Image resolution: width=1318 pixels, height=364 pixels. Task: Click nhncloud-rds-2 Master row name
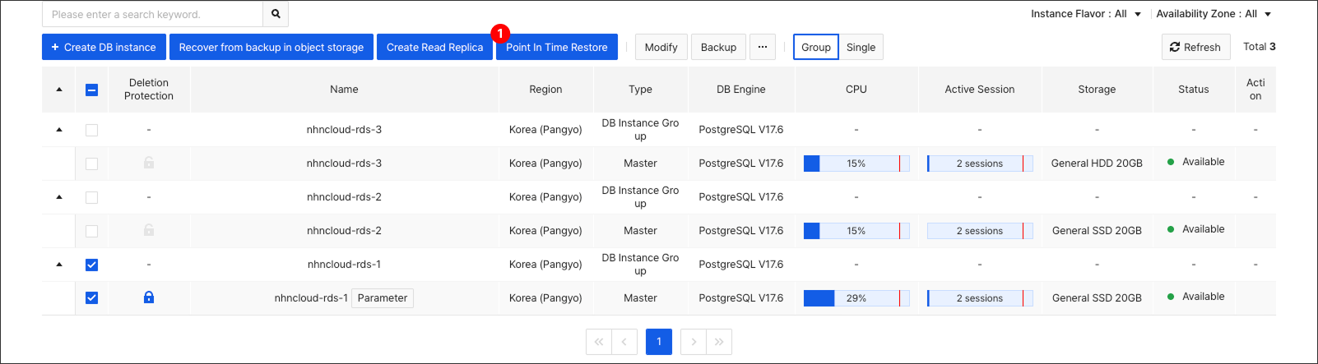click(344, 231)
